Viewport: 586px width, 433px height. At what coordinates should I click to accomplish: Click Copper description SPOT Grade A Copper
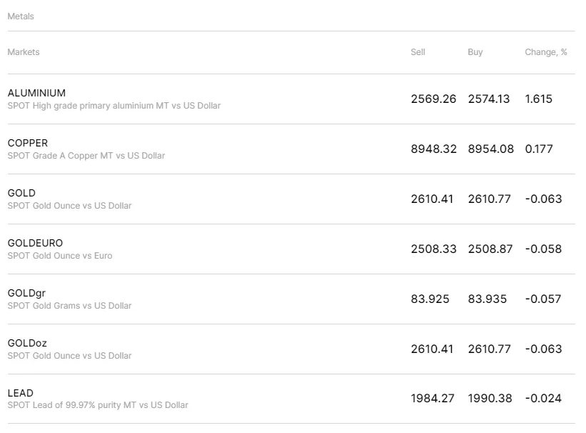click(x=86, y=156)
